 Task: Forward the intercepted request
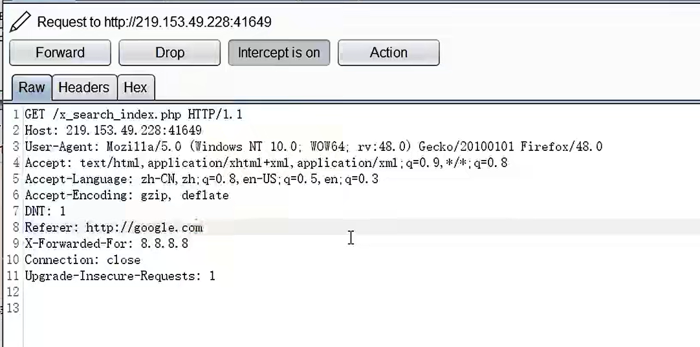click(x=60, y=52)
